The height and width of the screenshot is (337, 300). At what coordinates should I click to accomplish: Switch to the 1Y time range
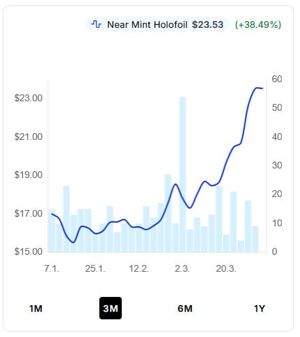coord(259,308)
